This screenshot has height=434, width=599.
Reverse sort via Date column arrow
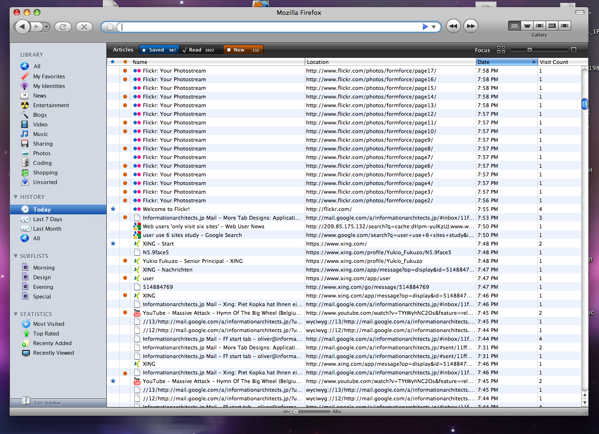click(x=534, y=62)
